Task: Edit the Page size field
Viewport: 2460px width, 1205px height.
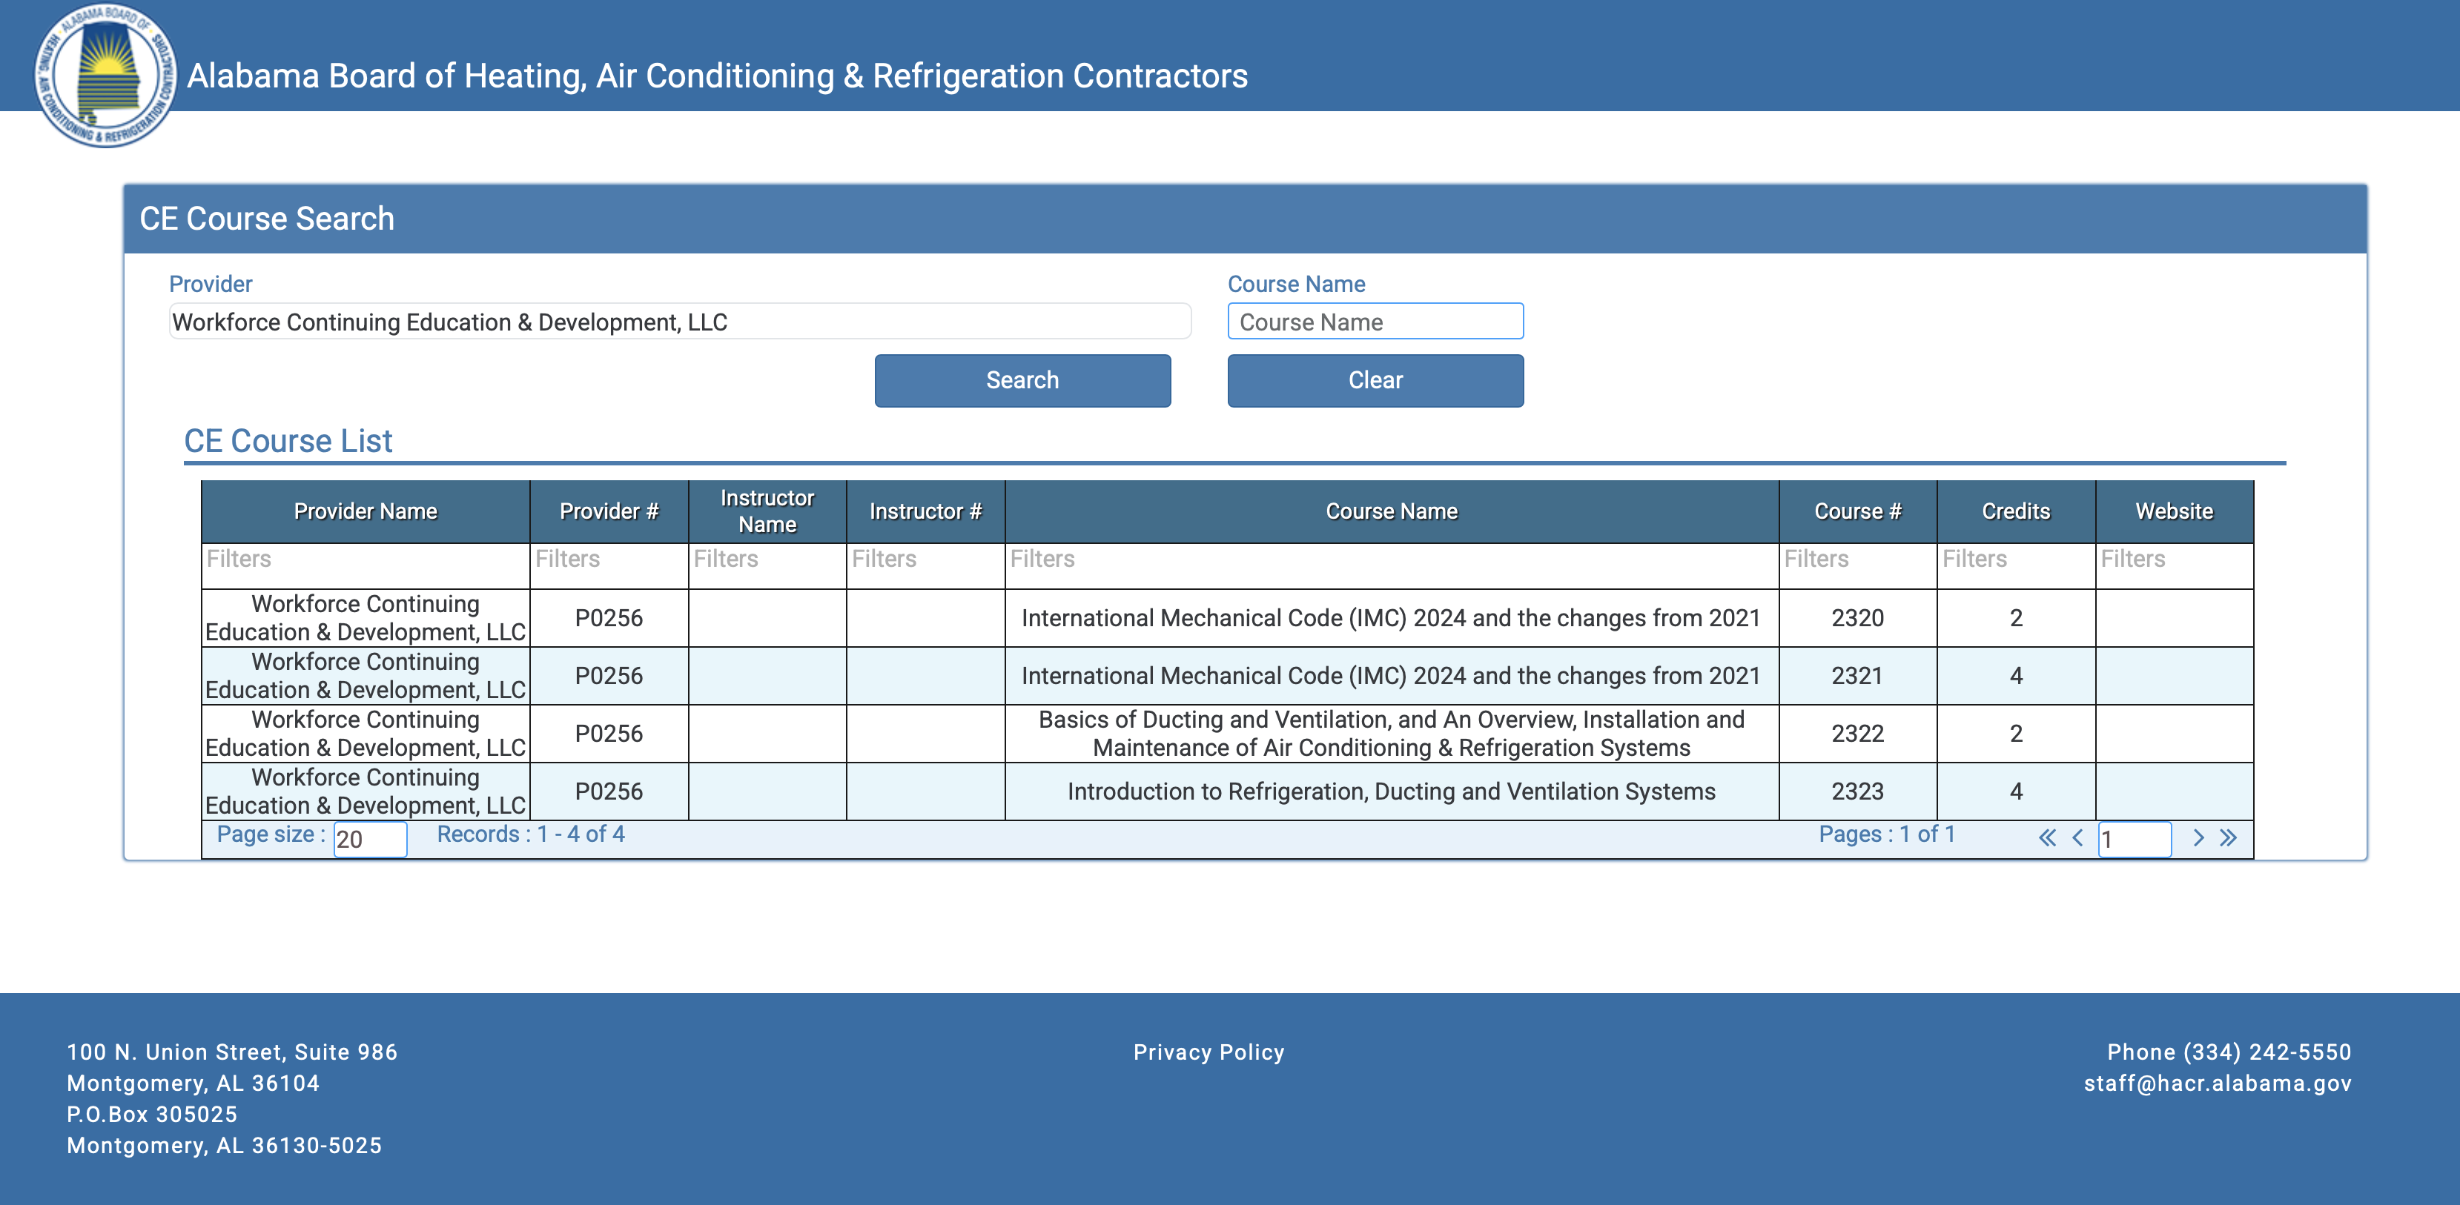Action: (x=371, y=840)
